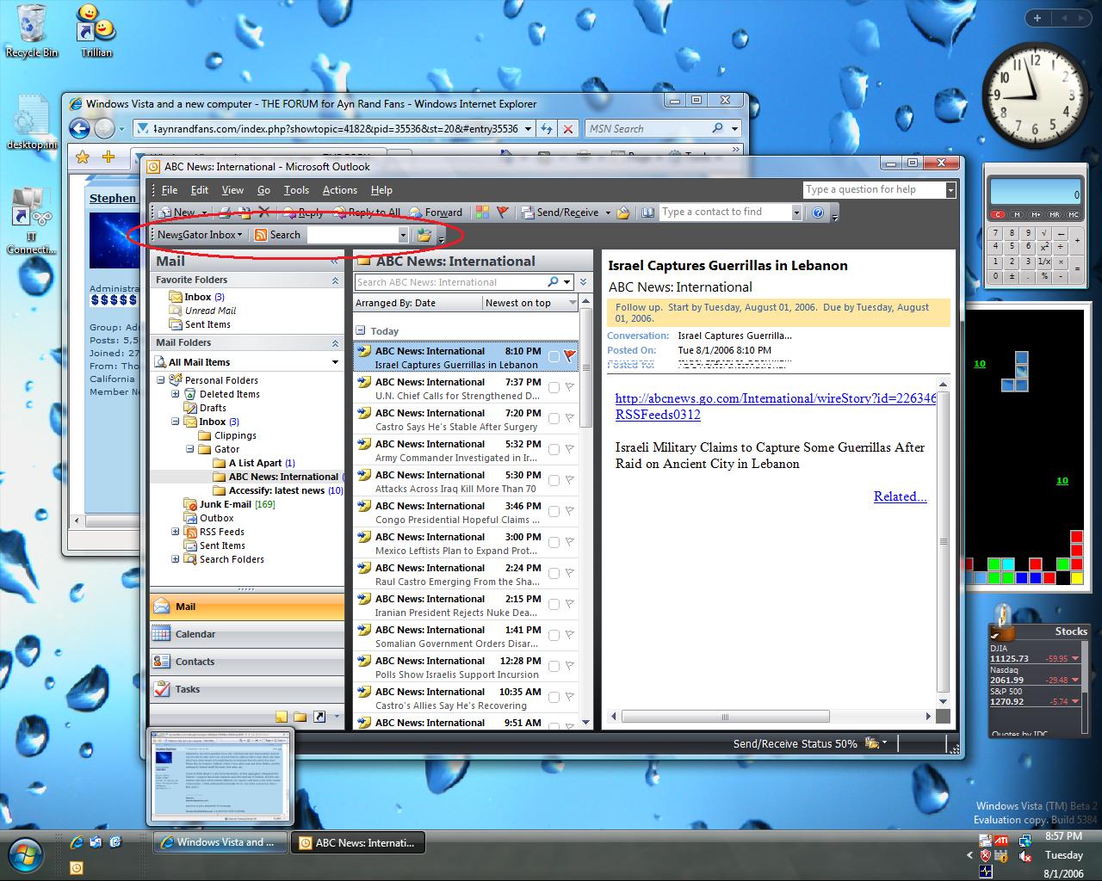Click the Delete X toolbar icon

[264, 213]
